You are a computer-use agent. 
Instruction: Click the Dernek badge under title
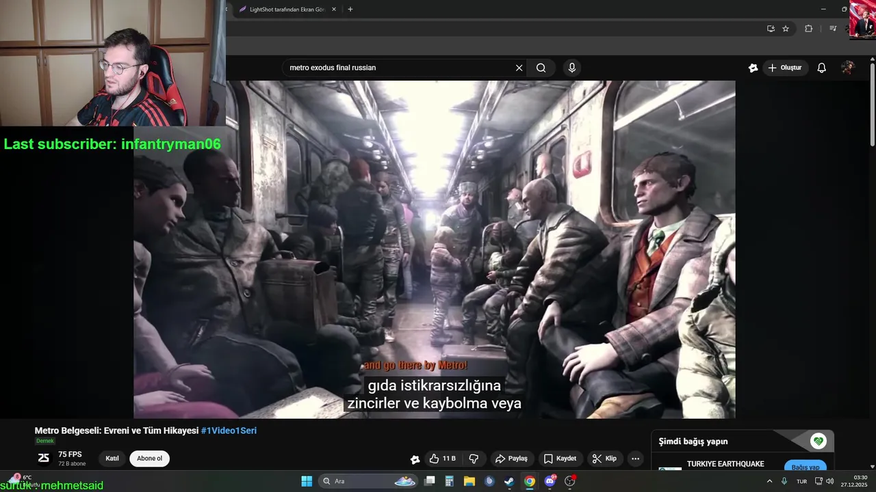point(45,441)
